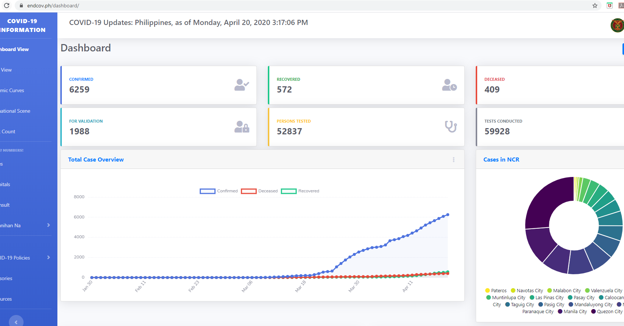The width and height of the screenshot is (624, 326).
Task: Open the Epidemic Curves sidebar item
Action: tap(12, 90)
